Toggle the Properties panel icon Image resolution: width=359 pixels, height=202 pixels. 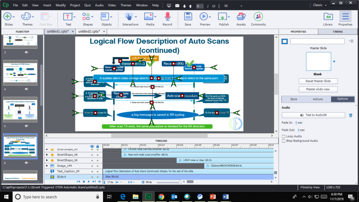(x=345, y=17)
